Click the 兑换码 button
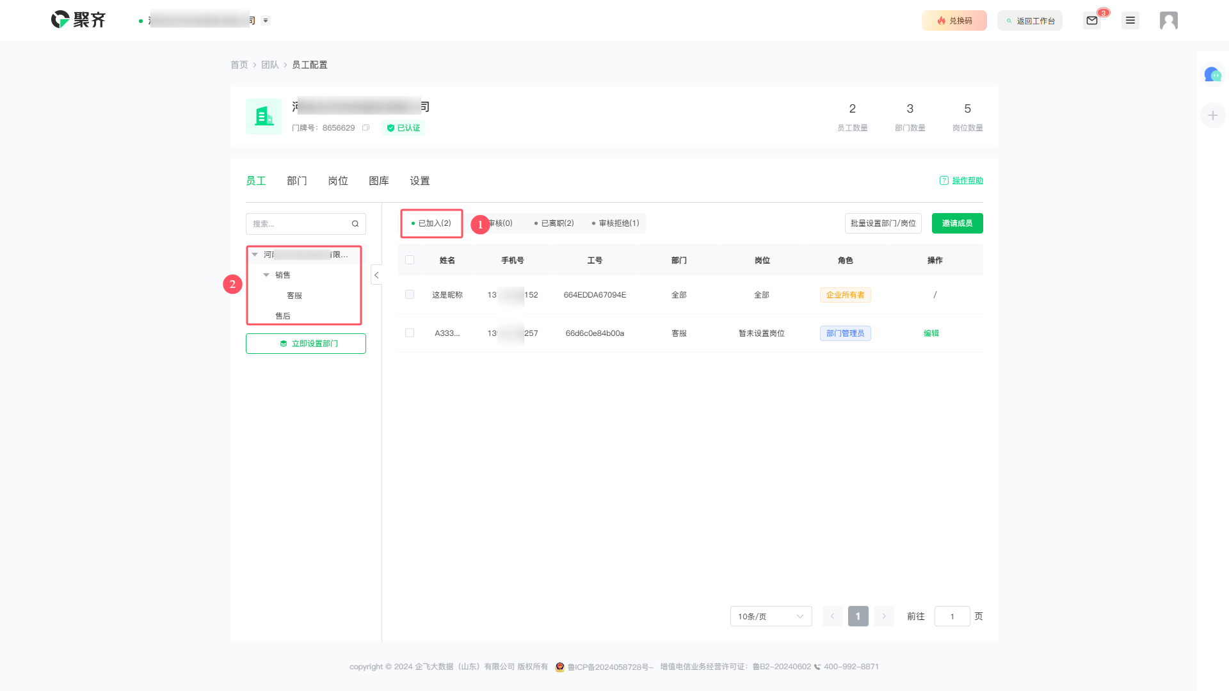Viewport: 1229px width, 691px height. point(954,20)
